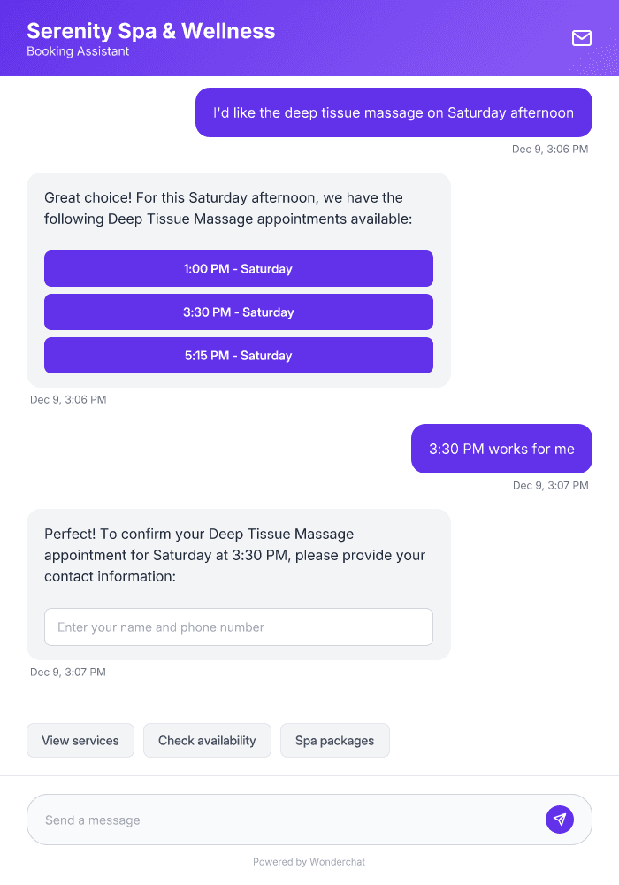The image size is (619, 885).
Task: Click the appointment confirmation message bubble
Action: point(239,555)
